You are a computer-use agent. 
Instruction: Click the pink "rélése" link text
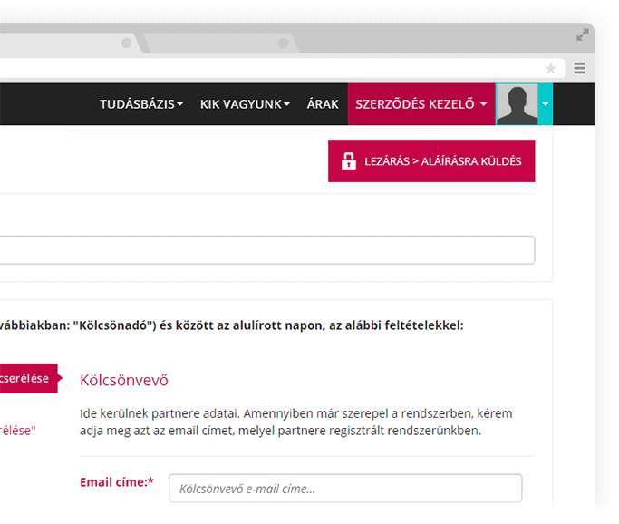(17, 431)
